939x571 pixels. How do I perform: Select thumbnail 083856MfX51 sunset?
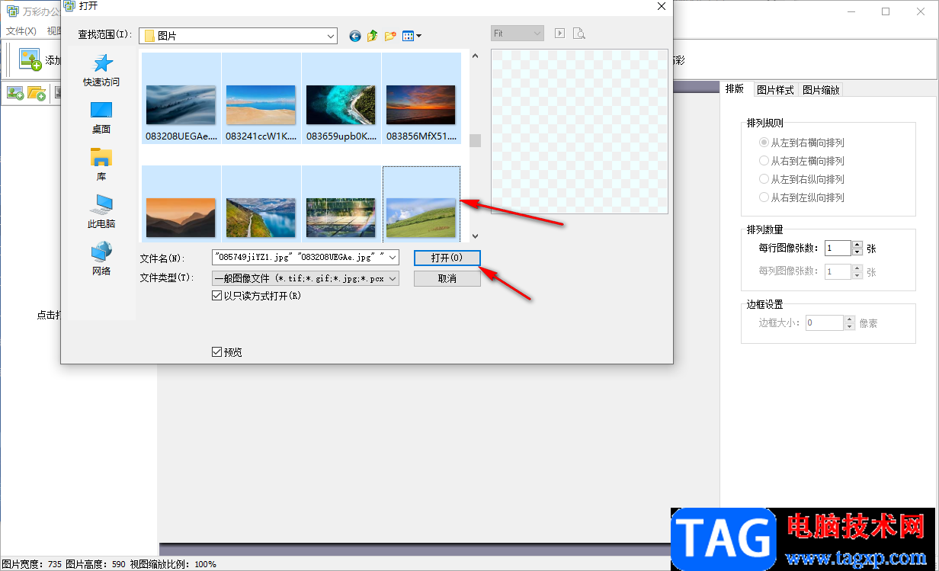coord(421,98)
